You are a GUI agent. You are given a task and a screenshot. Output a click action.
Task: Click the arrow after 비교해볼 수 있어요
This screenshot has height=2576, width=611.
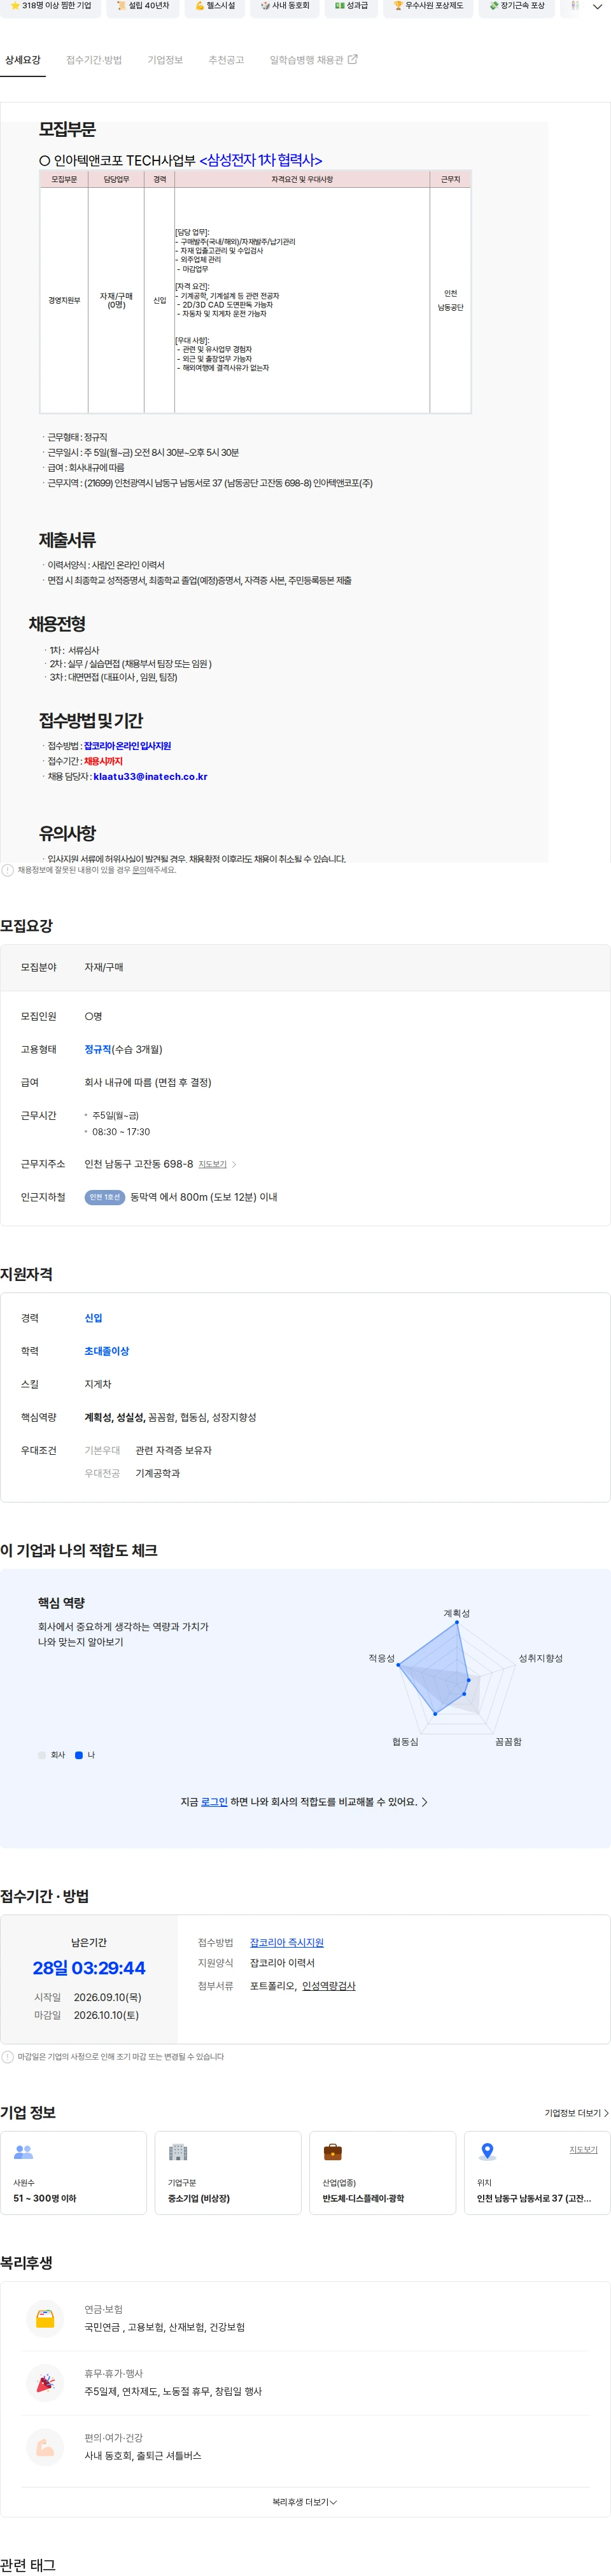[x=424, y=1802]
